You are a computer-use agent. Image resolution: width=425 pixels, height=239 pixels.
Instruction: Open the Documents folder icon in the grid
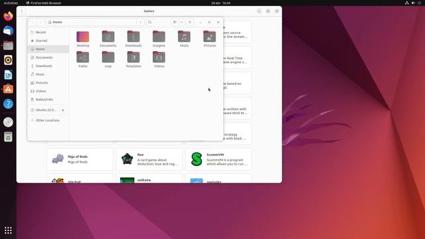[108, 39]
